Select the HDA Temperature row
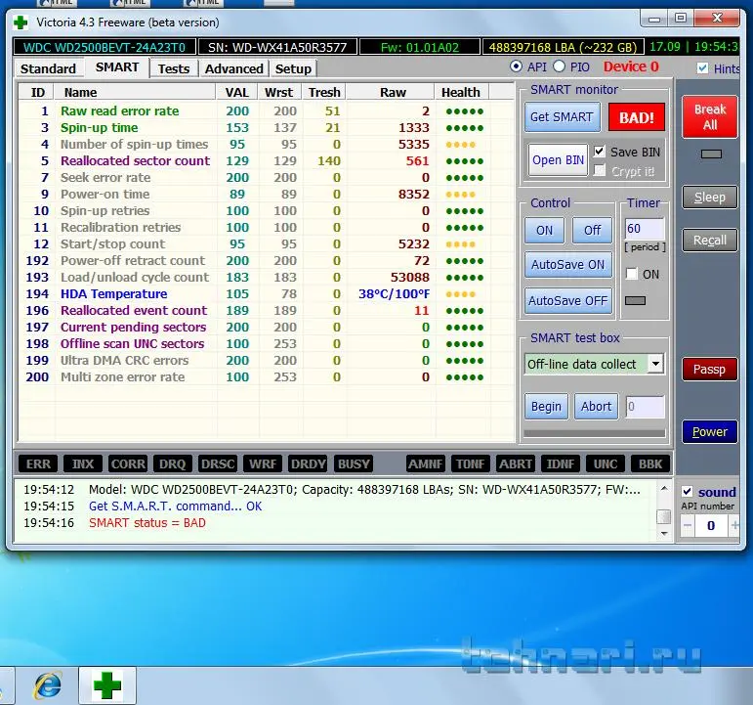This screenshot has width=753, height=705. pyautogui.click(x=266, y=293)
